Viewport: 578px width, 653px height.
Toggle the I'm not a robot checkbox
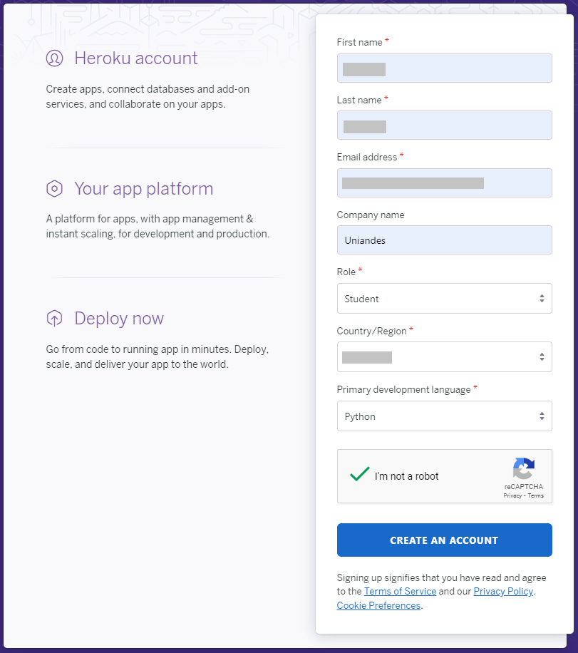tap(360, 474)
